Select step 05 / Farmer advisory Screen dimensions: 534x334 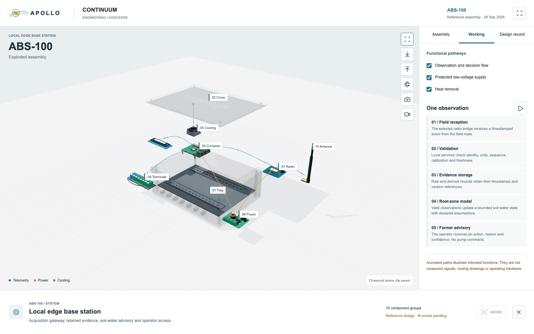(477, 234)
